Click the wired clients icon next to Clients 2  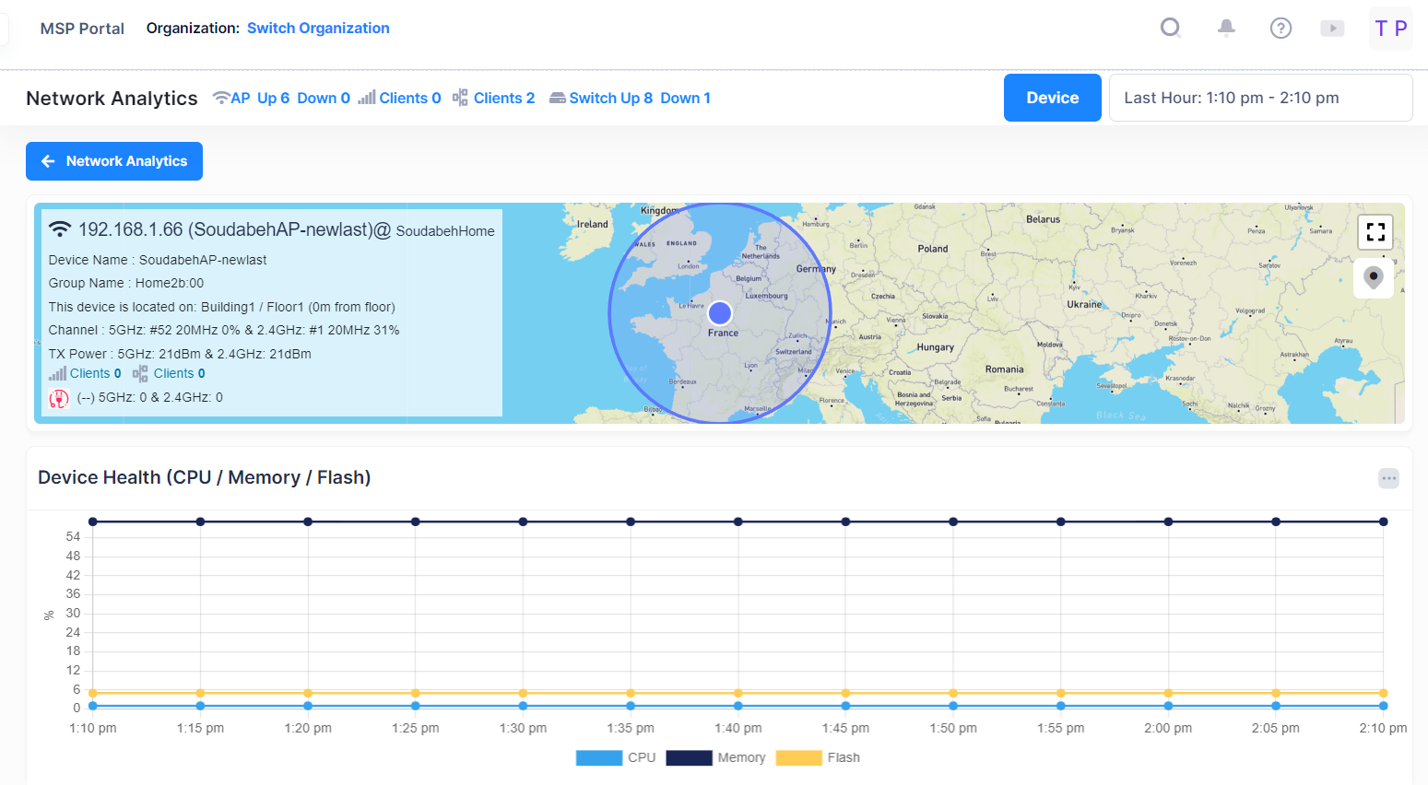(x=460, y=98)
